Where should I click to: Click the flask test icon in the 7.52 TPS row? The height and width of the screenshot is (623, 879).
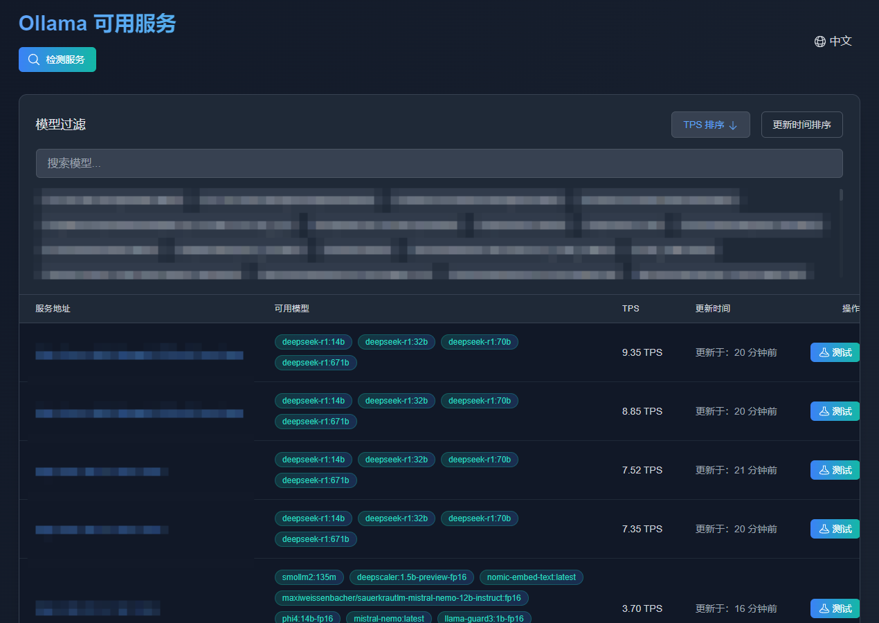click(x=823, y=469)
